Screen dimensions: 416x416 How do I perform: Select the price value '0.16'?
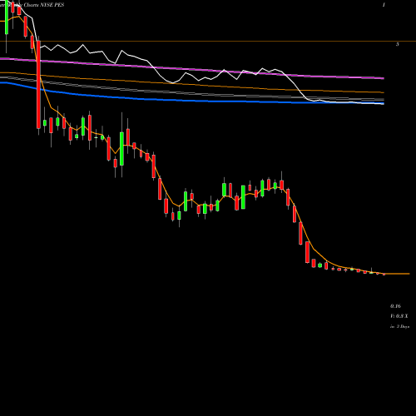click(395, 306)
